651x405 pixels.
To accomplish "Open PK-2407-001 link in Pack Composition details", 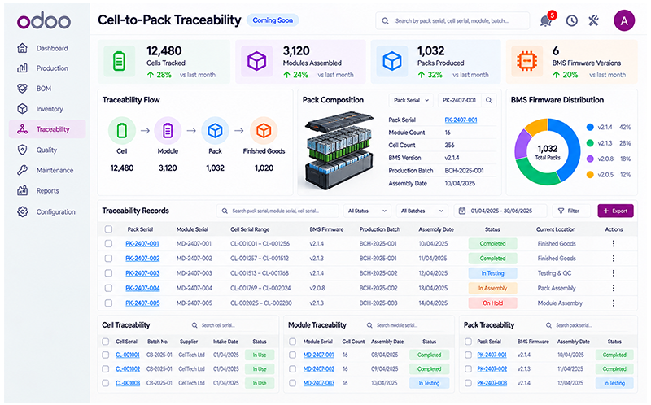I will click(x=461, y=120).
